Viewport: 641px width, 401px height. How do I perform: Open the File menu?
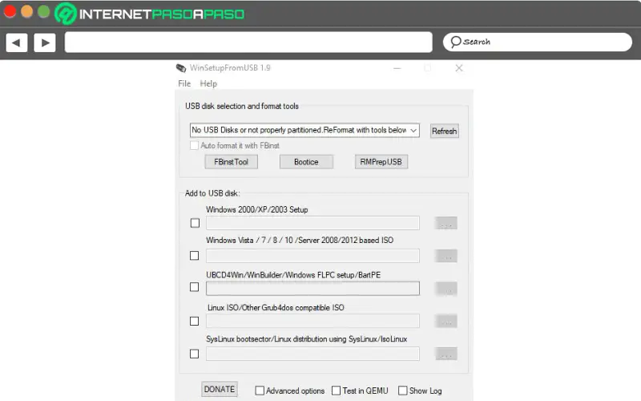point(184,83)
